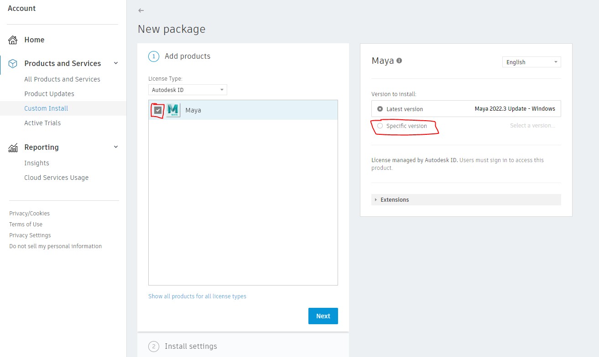
Task: Click Show all products for all license types
Action: [197, 296]
